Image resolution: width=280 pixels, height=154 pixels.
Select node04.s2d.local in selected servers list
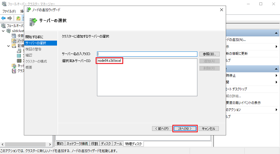[x=110, y=61]
